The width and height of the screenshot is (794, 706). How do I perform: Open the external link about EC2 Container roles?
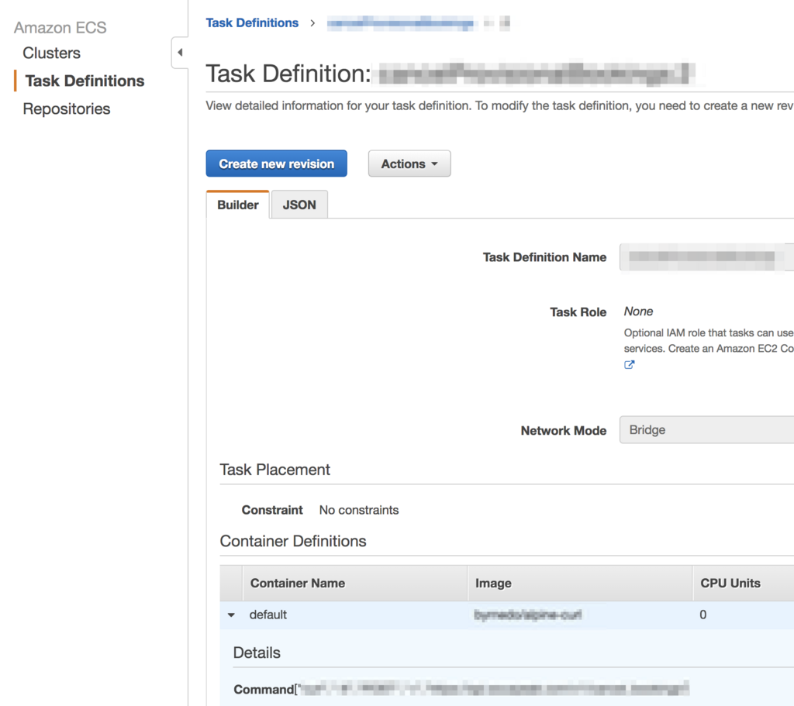point(629,364)
